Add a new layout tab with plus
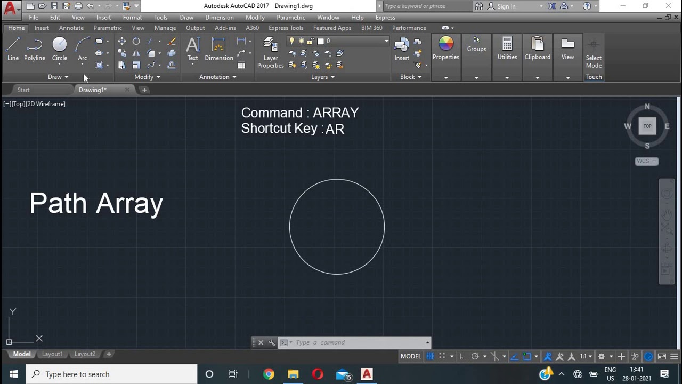 click(109, 354)
